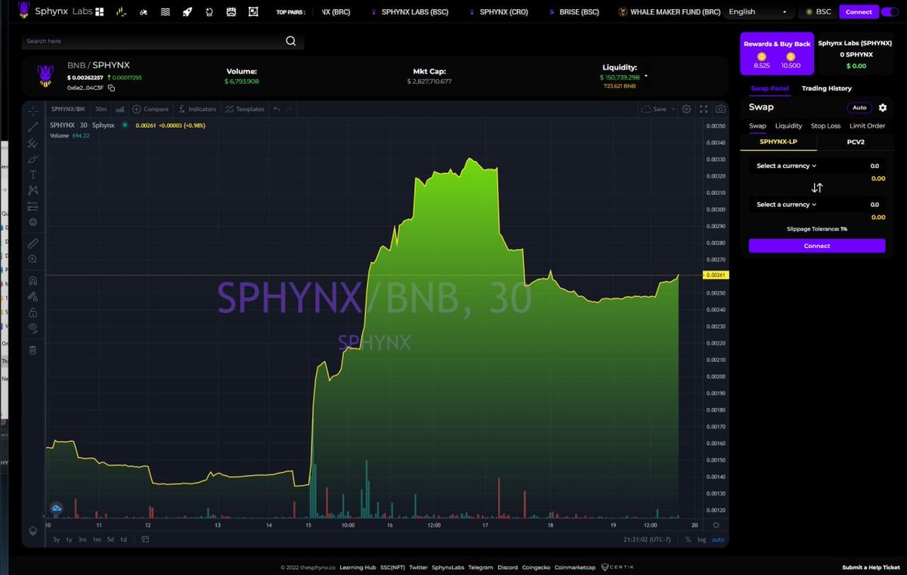This screenshot has width=907, height=575.
Task: Click the Connect button in swap panel
Action: click(x=817, y=246)
